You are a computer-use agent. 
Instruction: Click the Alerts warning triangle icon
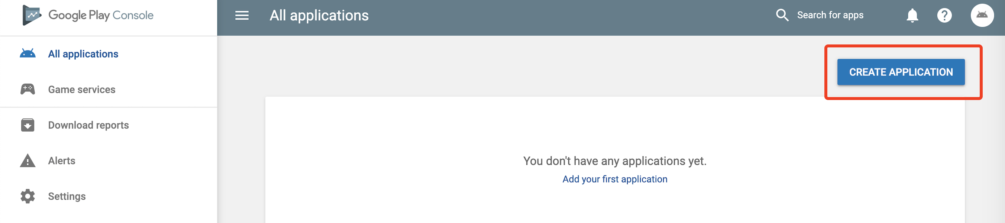tap(28, 160)
